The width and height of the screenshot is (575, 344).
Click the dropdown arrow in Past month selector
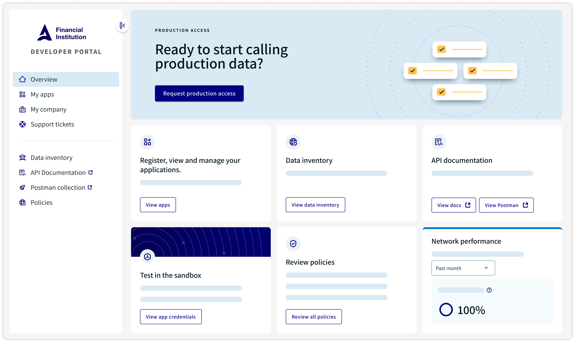(x=486, y=268)
